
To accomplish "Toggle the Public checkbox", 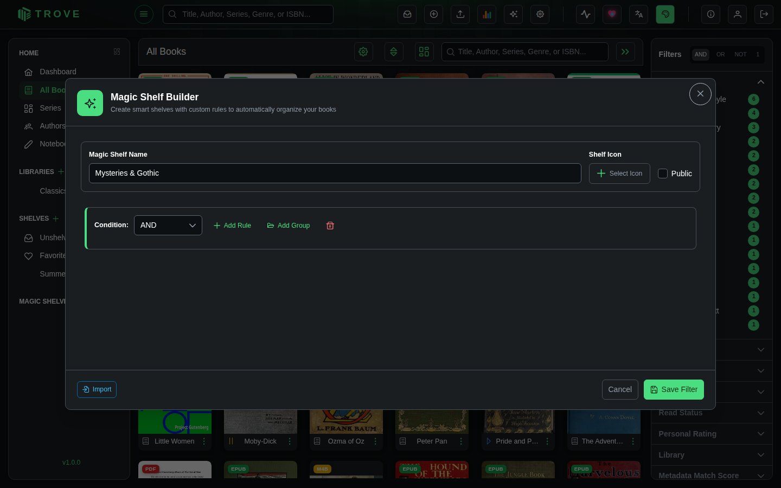I will 663,174.
